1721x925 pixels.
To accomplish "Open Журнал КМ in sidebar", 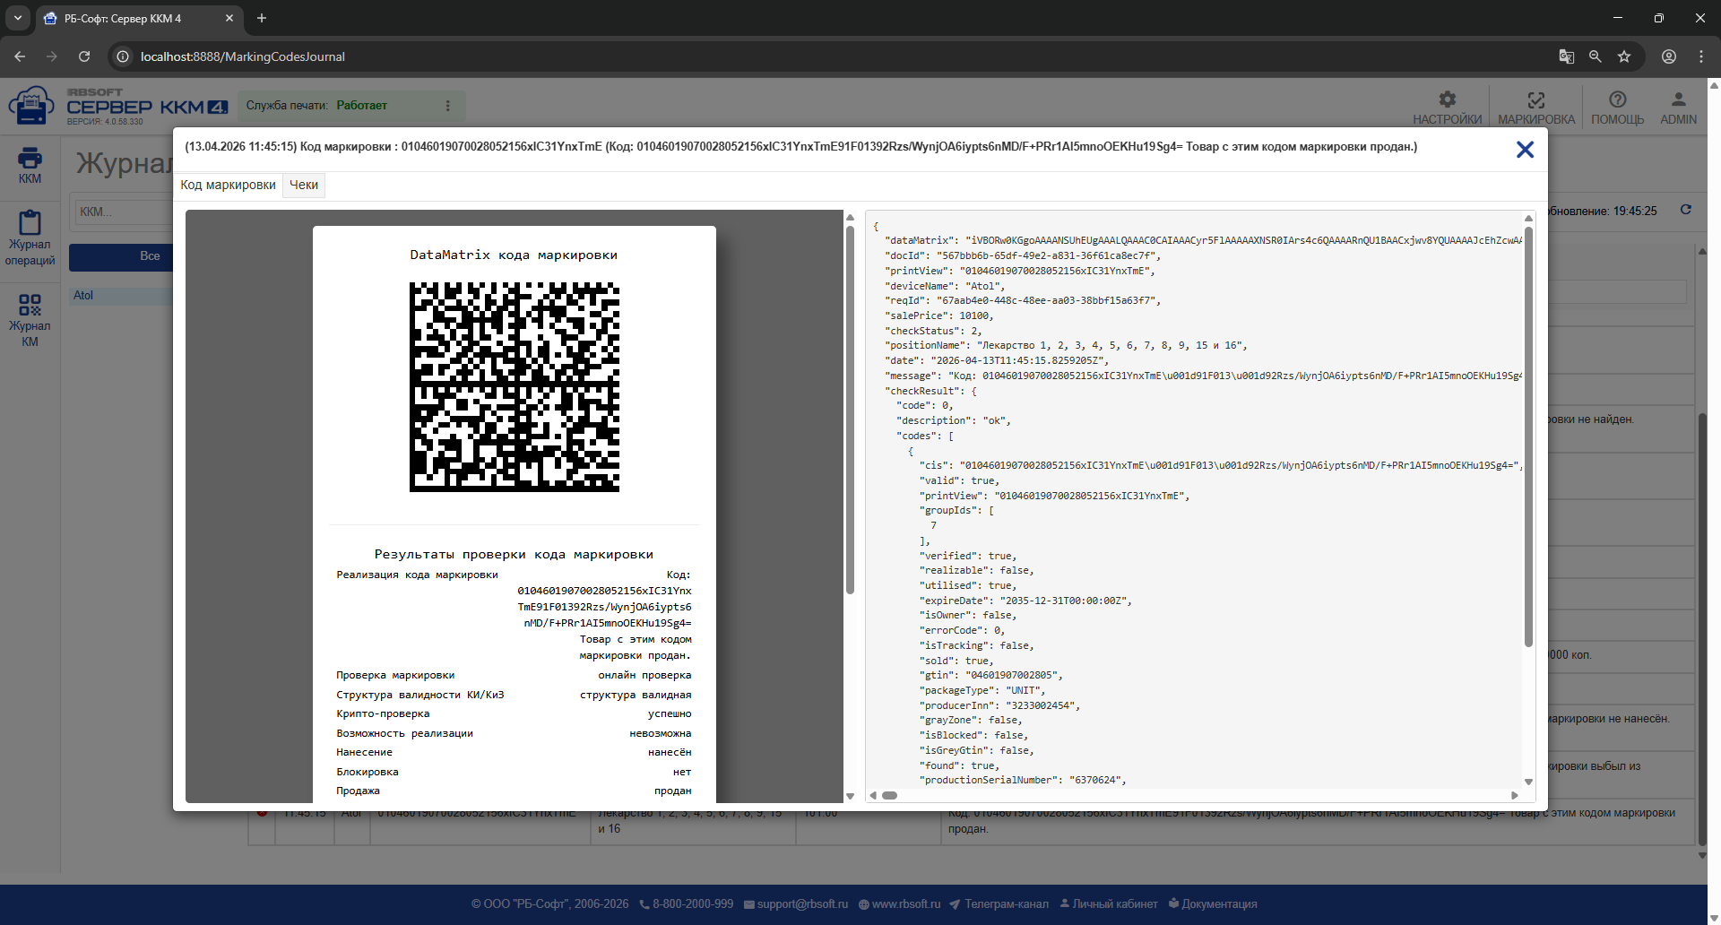I will [x=30, y=320].
